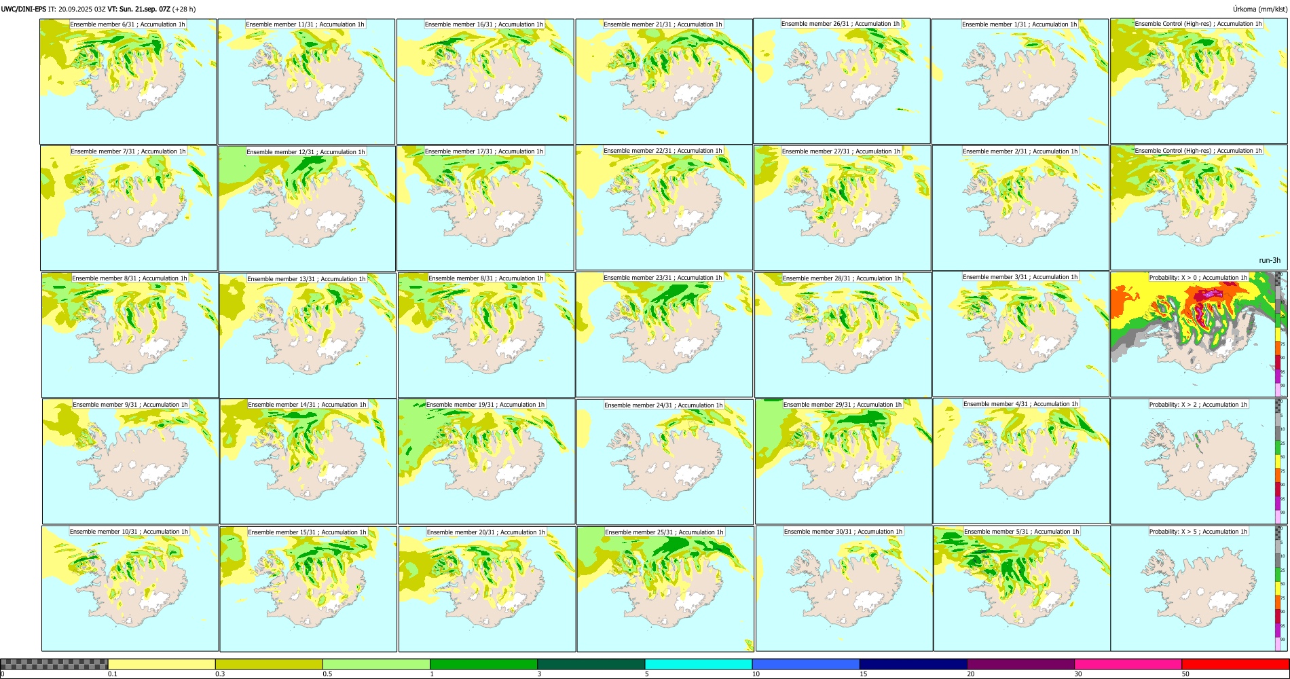Click the UWC/DINI-EPS header title
The height and width of the screenshot is (679, 1290).
(24, 9)
